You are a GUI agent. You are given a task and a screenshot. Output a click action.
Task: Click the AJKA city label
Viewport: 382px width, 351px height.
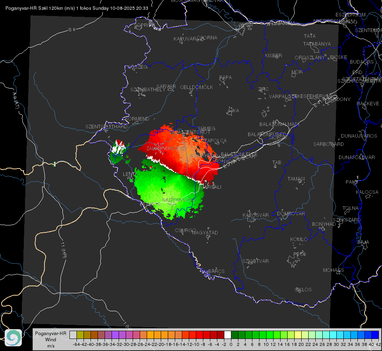(x=233, y=111)
